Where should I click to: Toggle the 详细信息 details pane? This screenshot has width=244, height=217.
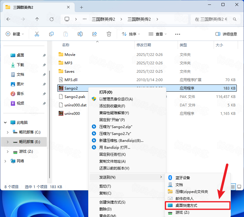coord(226,34)
